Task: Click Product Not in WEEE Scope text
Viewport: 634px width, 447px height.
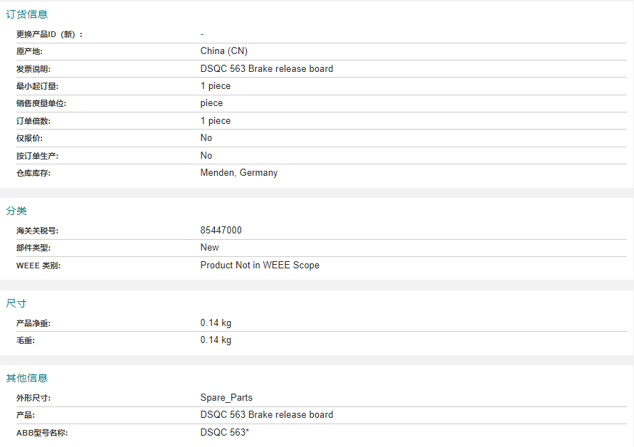Action: 260,265
